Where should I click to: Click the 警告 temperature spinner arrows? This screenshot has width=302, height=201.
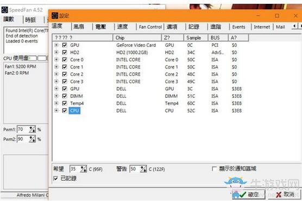pos(143,169)
